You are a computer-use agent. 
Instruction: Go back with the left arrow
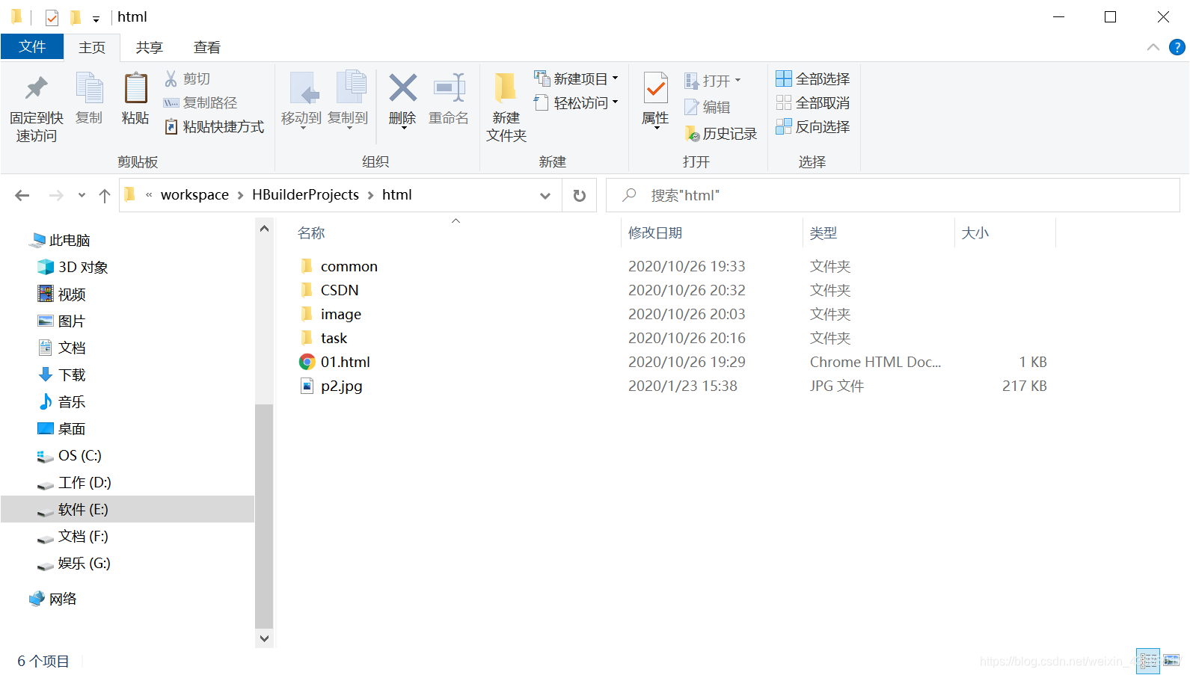pos(22,195)
